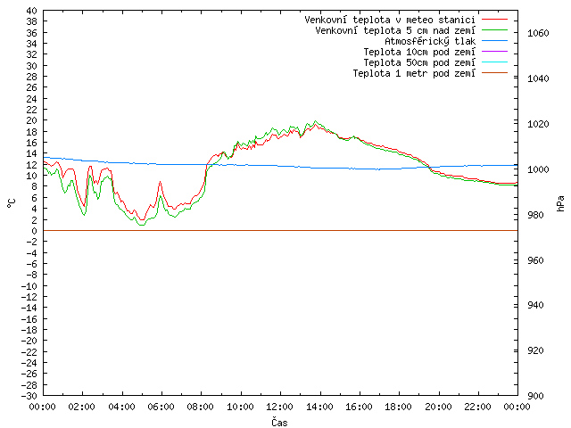The image size is (571, 428).
Task: Click time label '20:00'
Action: pos(438,407)
